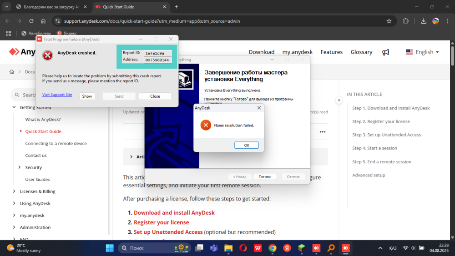Screen dimensions: 455x256
Task: Show hidden system tray icons
Action: coord(380,248)
